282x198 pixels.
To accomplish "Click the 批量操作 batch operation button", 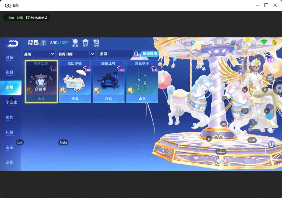I will point(150,54).
